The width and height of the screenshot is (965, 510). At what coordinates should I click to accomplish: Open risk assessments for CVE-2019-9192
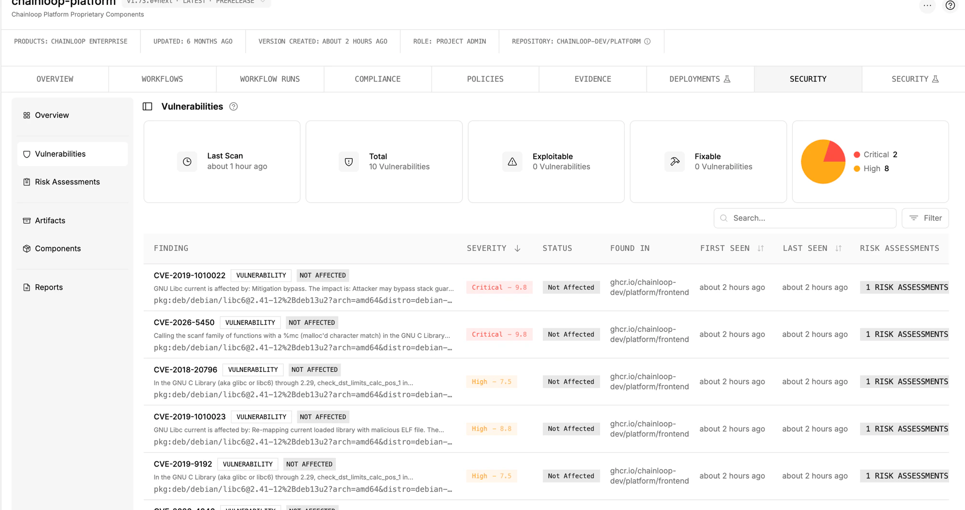coord(904,476)
